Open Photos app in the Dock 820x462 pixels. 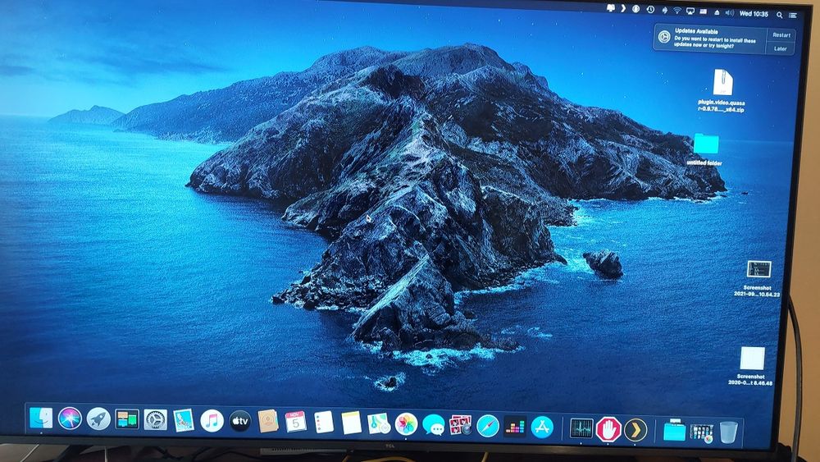(x=407, y=424)
